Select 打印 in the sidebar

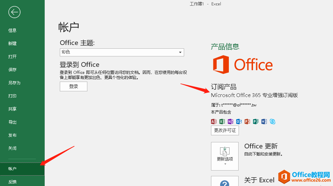click(x=12, y=96)
